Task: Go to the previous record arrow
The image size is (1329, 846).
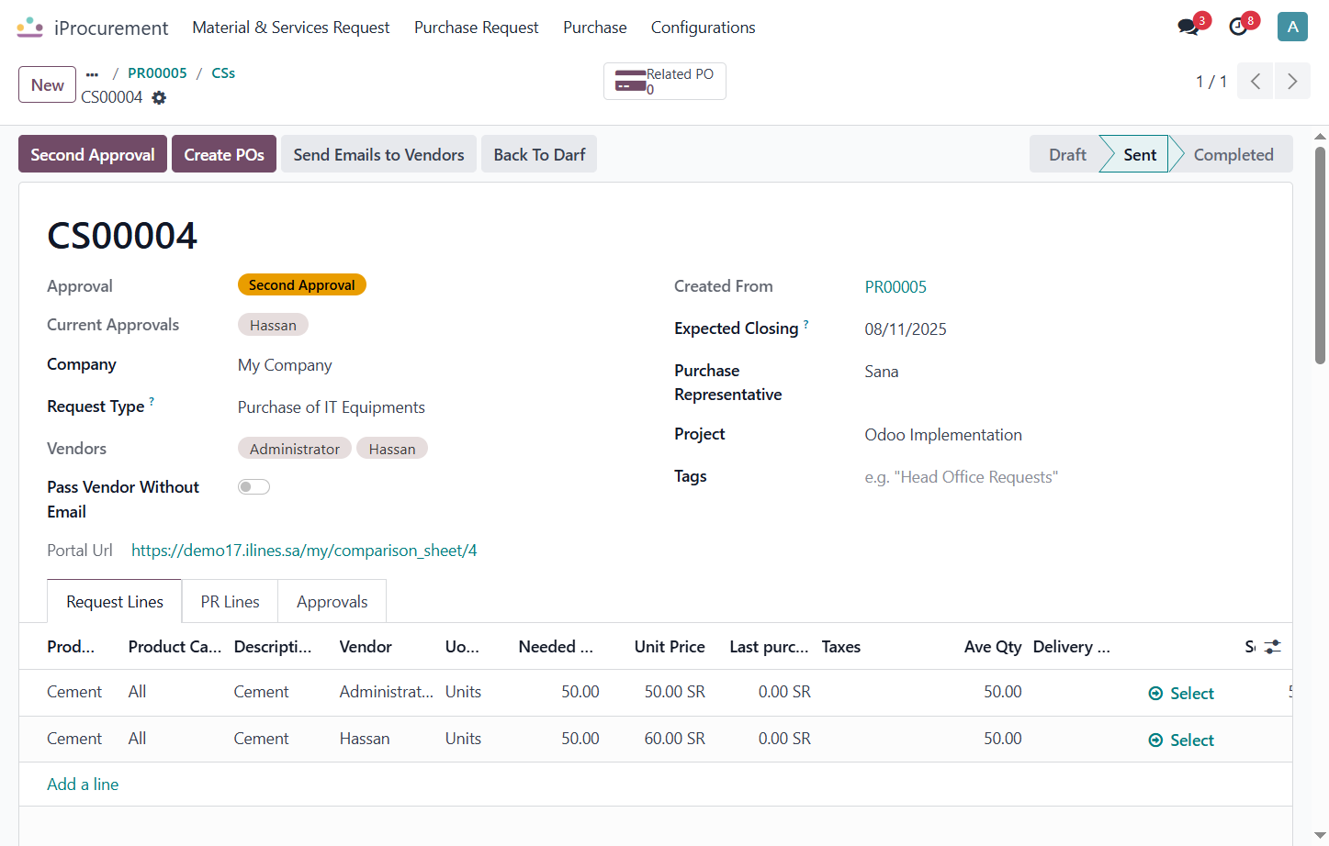Action: coord(1256,81)
